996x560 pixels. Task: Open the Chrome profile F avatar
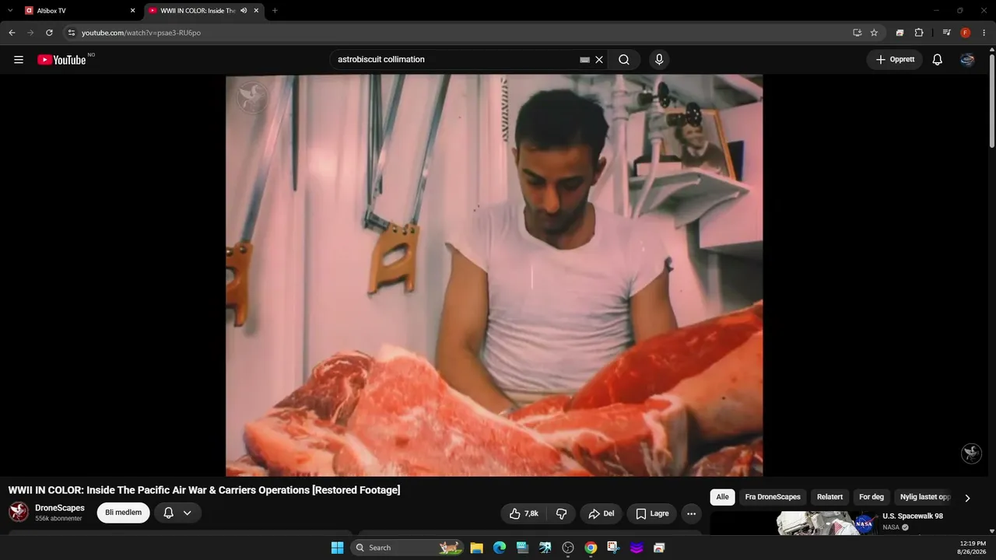click(965, 33)
